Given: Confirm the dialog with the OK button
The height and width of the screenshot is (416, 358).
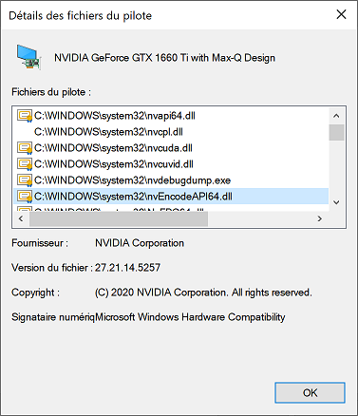Looking at the screenshot, I should [310, 393].
